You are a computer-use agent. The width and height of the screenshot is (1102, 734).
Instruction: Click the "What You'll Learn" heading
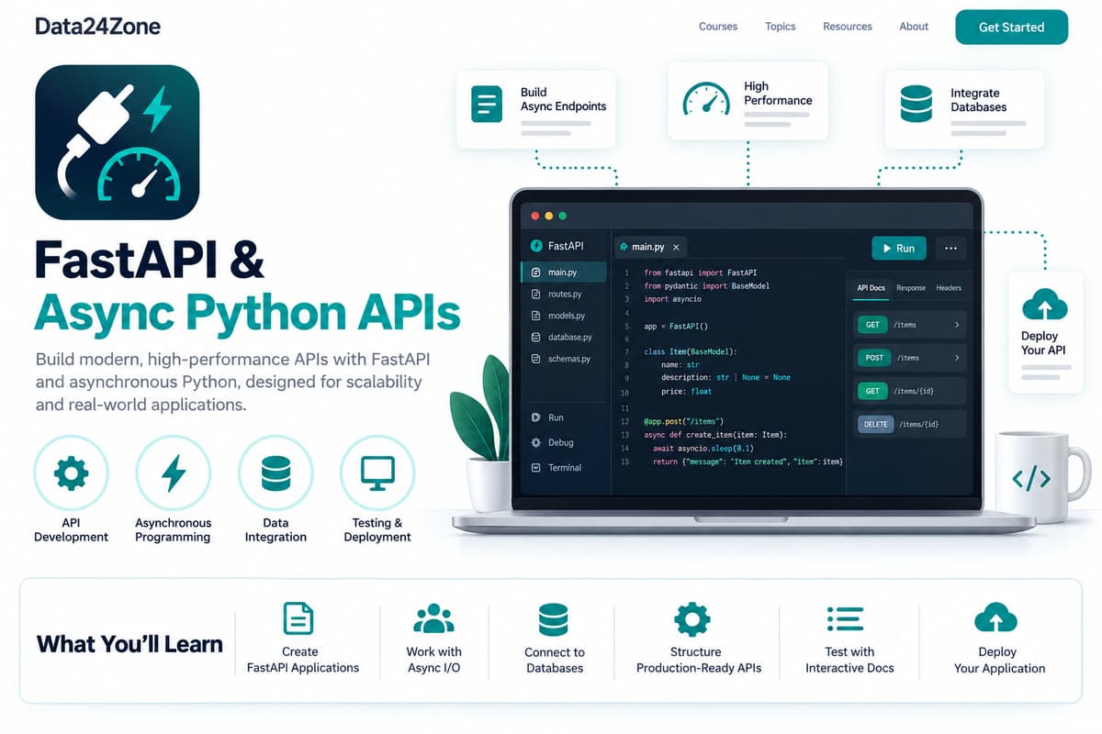(x=129, y=644)
